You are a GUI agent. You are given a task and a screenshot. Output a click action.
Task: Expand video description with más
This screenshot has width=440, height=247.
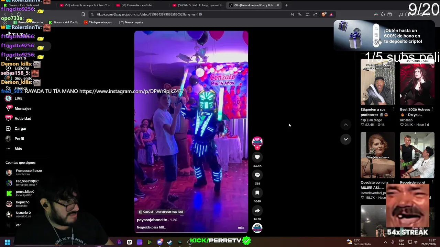[241, 227]
